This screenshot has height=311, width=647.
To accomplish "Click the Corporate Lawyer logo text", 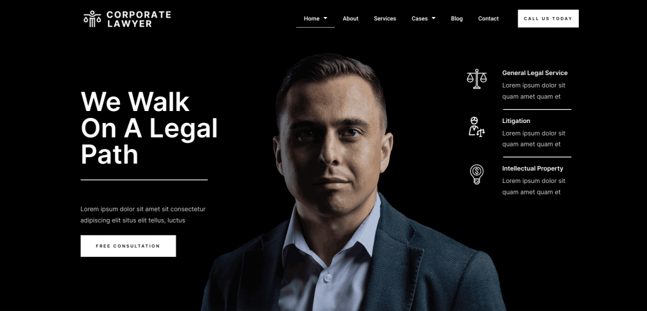I will click(138, 19).
